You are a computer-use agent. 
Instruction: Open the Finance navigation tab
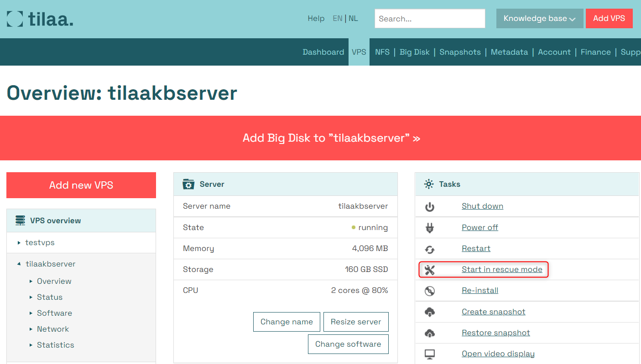[596, 52]
